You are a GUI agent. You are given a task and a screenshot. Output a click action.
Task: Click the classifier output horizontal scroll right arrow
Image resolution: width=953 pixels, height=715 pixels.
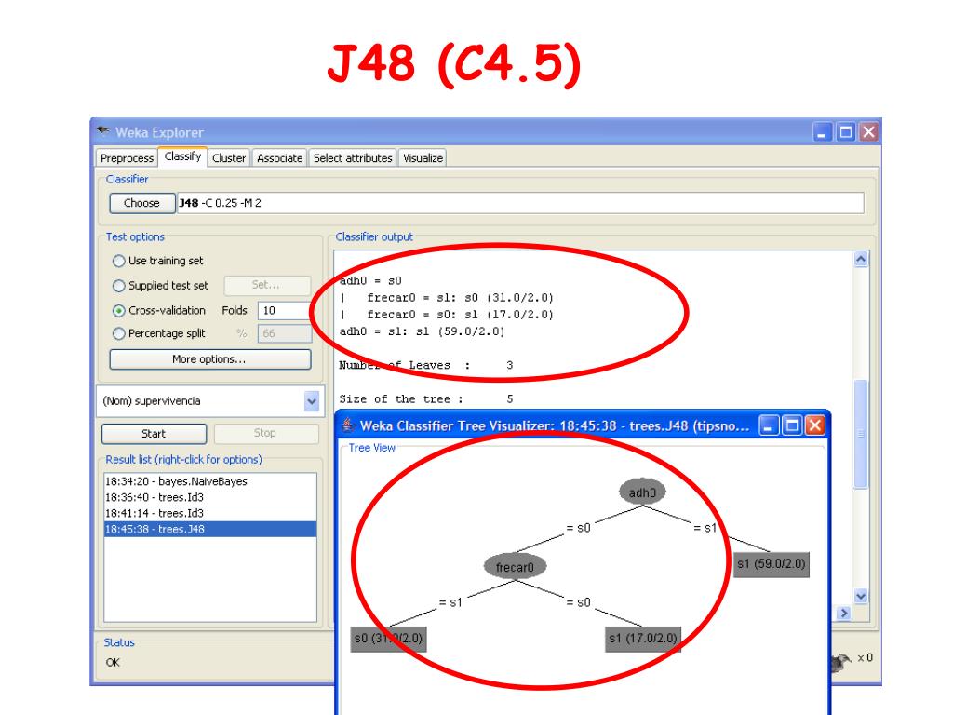click(x=843, y=614)
